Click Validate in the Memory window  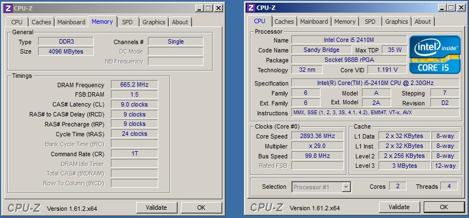[157, 208]
